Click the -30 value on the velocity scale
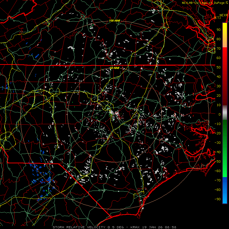Image resolution: width=229 pixels, height=229 pixels. (x=218, y=143)
